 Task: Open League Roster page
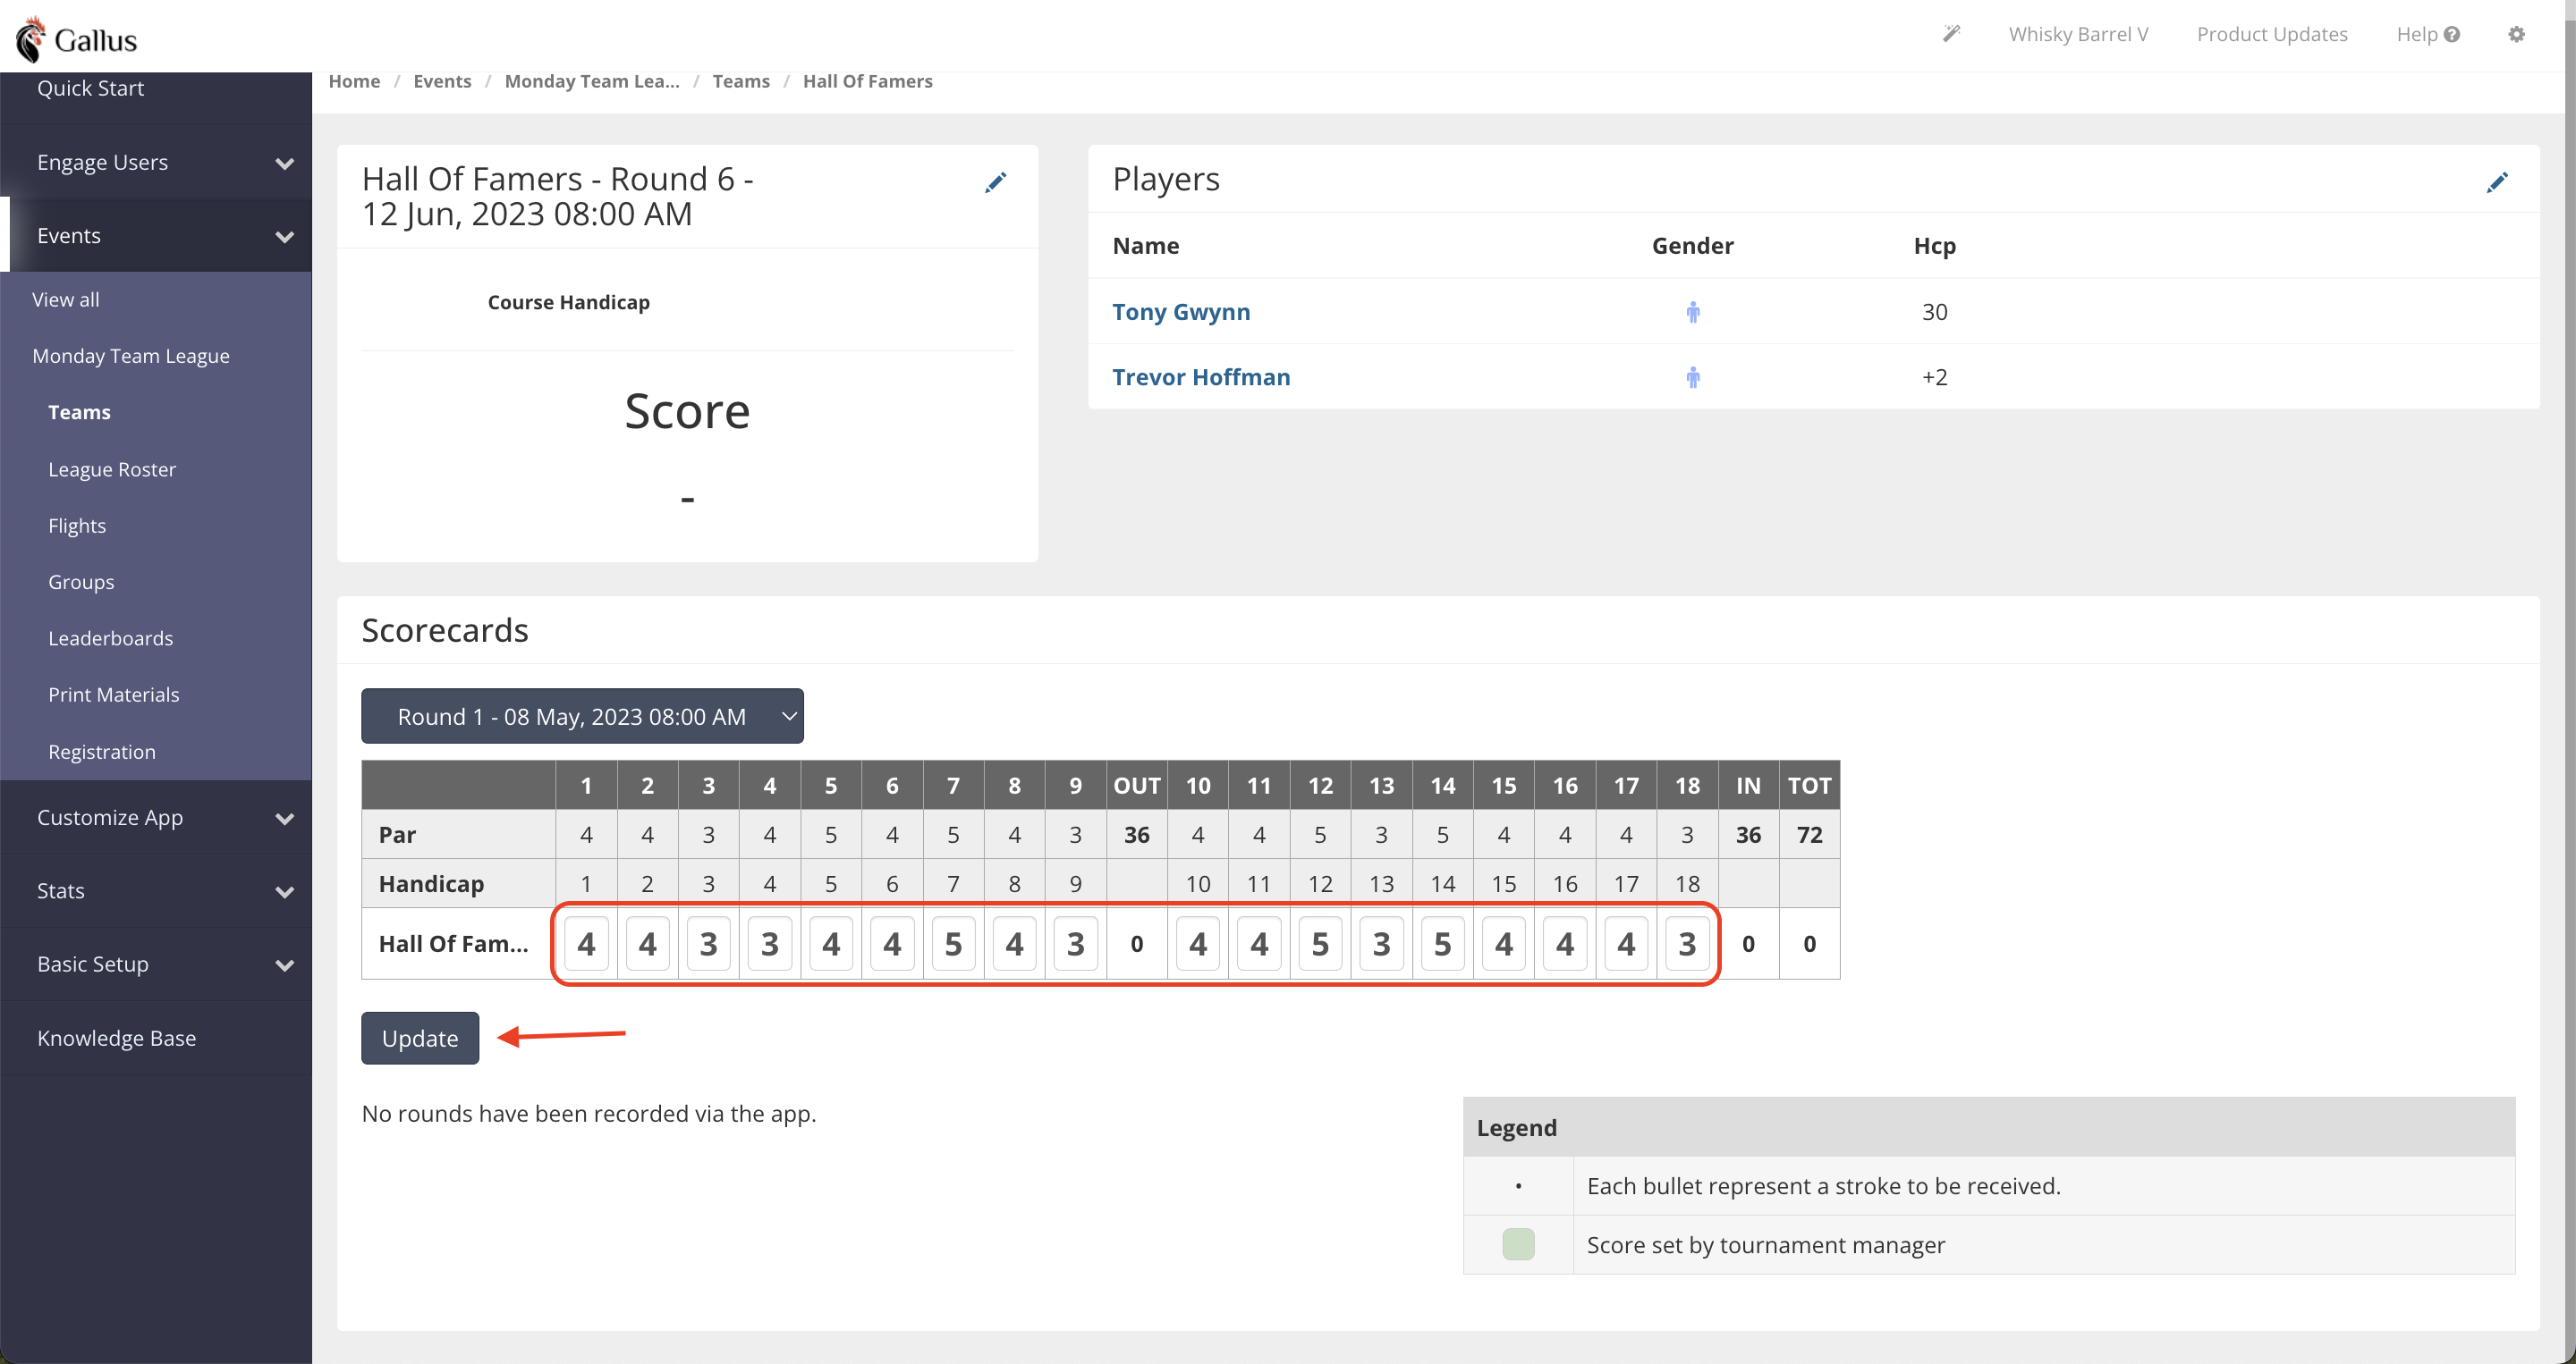pos(112,468)
